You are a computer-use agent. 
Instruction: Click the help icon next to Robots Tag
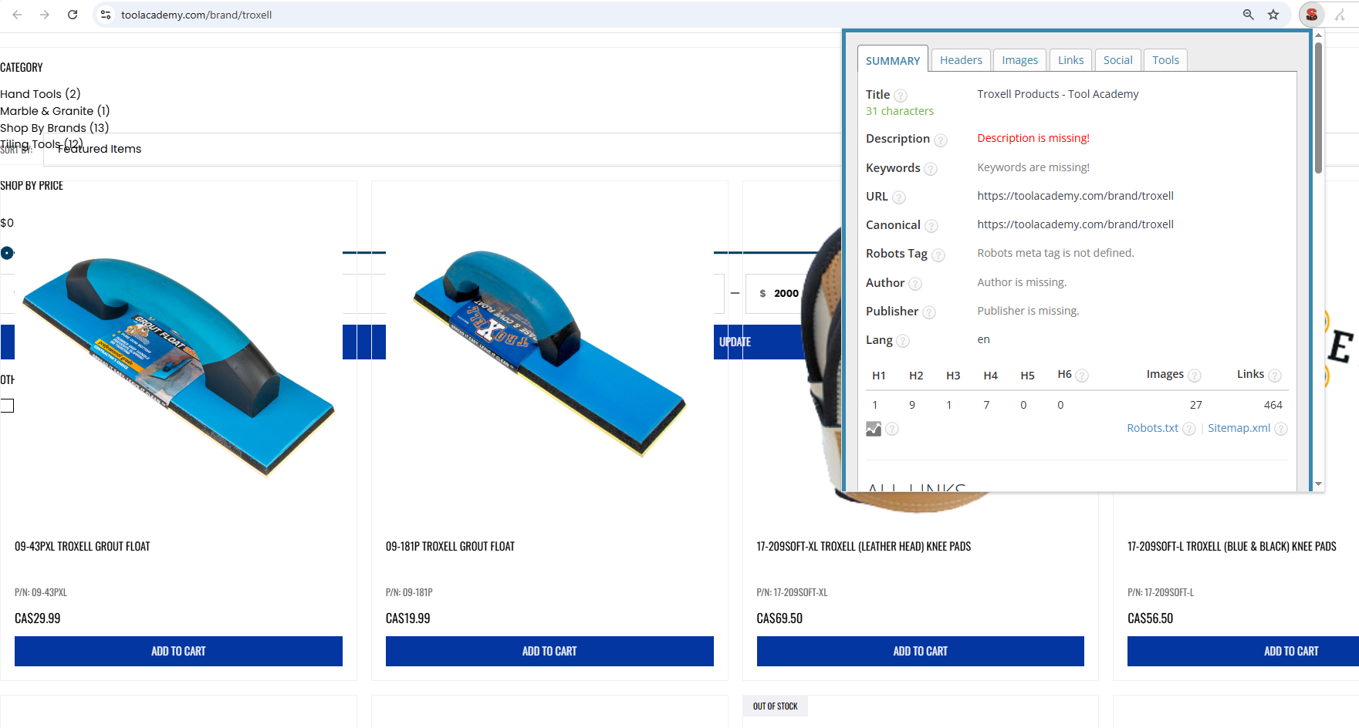pyautogui.click(x=938, y=254)
